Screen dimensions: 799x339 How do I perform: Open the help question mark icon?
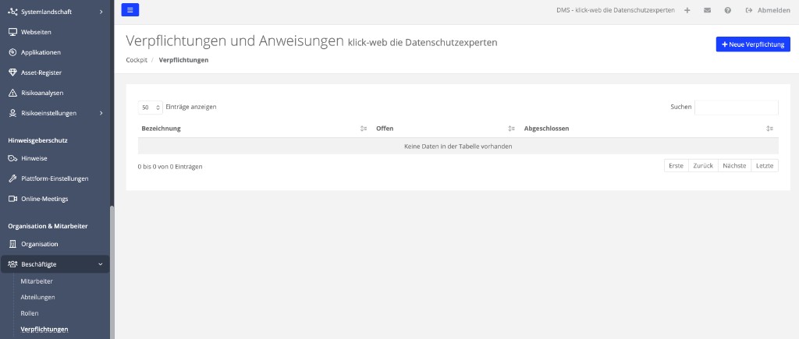728,10
